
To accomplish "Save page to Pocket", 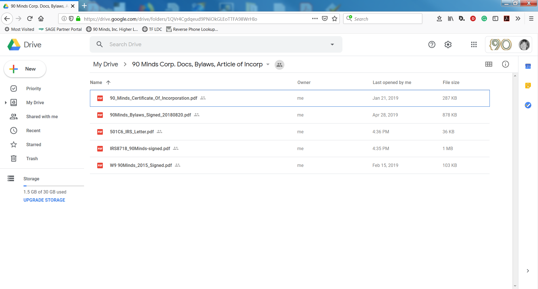I will tap(325, 19).
